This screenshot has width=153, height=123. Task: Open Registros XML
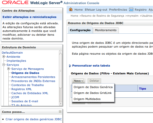(22, 89)
